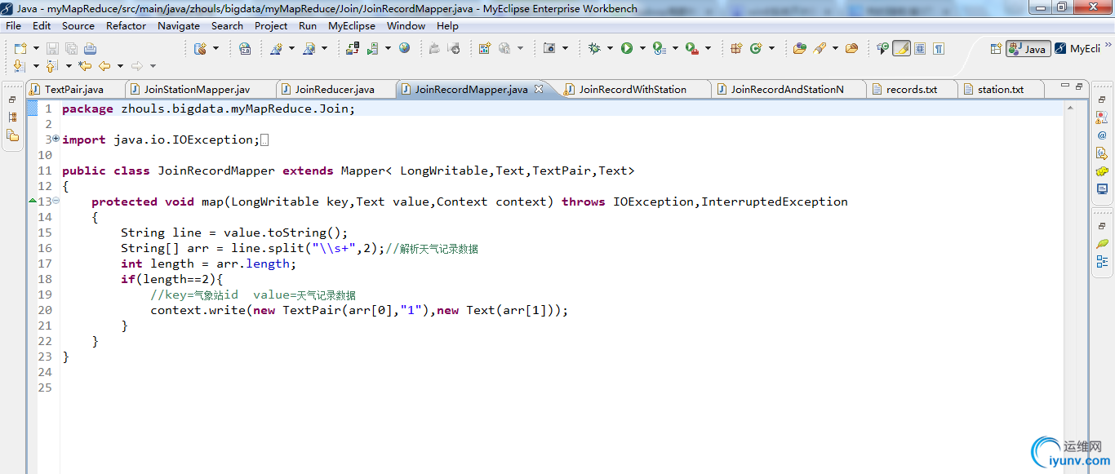
Task: Click in code line with context.write
Action: click(x=359, y=310)
